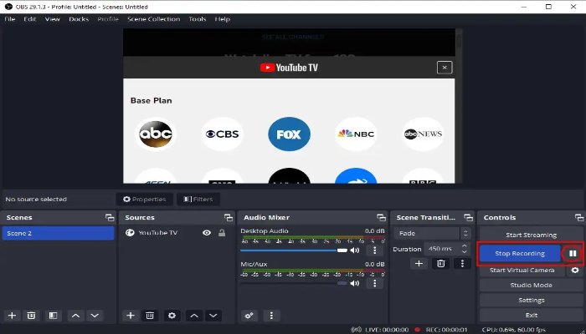This screenshot has height=334, width=586.
Task: Remove scene transition with trash icon
Action: tap(441, 264)
